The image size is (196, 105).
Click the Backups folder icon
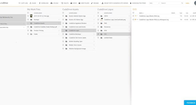pos(31,20)
